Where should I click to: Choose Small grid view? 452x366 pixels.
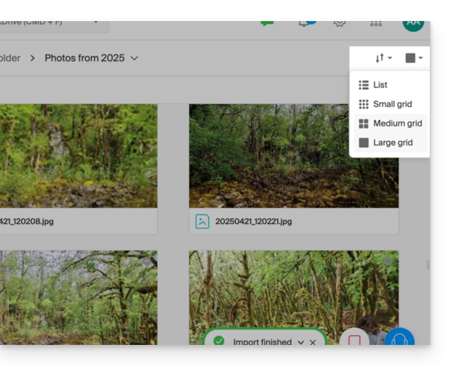(389, 104)
